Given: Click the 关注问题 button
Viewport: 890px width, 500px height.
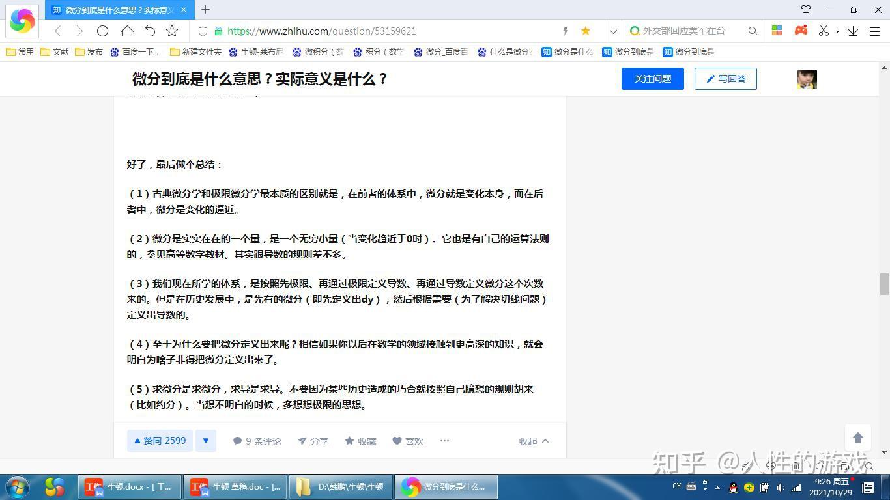Looking at the screenshot, I should point(652,79).
